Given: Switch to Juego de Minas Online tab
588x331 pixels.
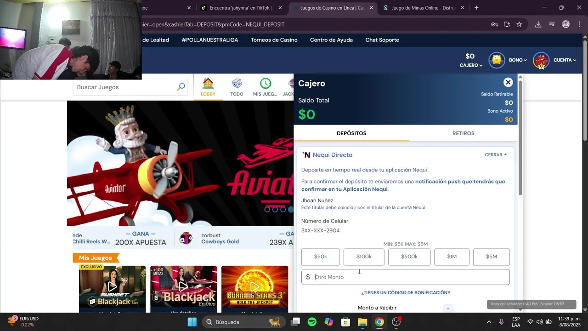Looking at the screenshot, I should [x=423, y=8].
